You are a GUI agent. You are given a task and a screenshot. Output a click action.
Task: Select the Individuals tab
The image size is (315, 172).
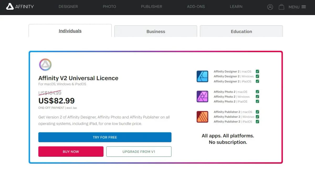pyautogui.click(x=70, y=31)
